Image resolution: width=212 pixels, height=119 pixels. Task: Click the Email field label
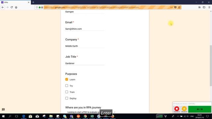69,22
